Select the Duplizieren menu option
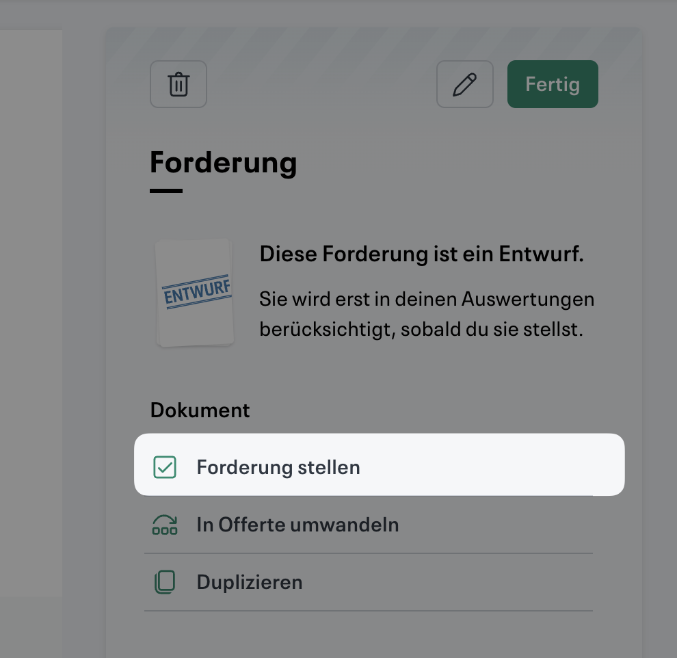The height and width of the screenshot is (658, 677). tap(250, 581)
